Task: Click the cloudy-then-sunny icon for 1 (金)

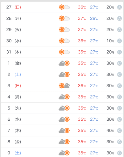Action: pos(64,63)
